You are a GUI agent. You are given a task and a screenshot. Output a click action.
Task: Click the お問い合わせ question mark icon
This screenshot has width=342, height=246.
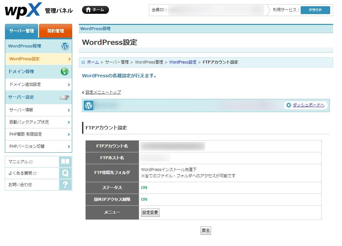(x=65, y=185)
